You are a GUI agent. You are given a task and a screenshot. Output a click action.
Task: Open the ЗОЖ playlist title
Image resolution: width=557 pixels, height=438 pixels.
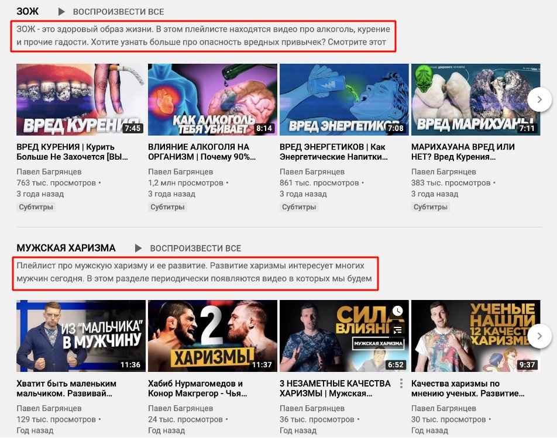click(x=27, y=12)
